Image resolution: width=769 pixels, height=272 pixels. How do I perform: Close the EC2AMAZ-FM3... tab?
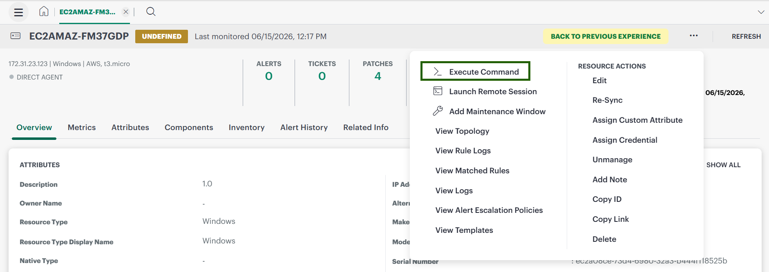tap(126, 12)
